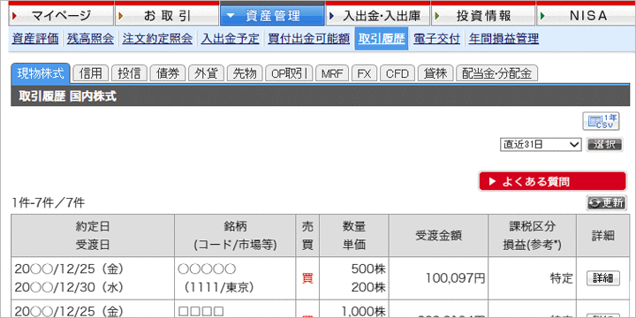
Task: Open the 入出金・入出庫 main menu
Action: point(378,15)
